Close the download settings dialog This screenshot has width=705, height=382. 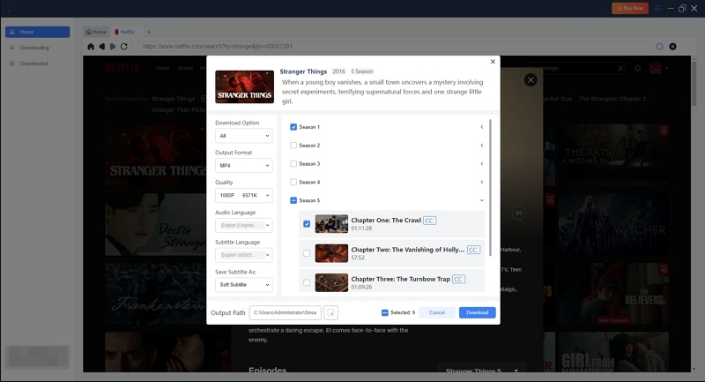[493, 62]
